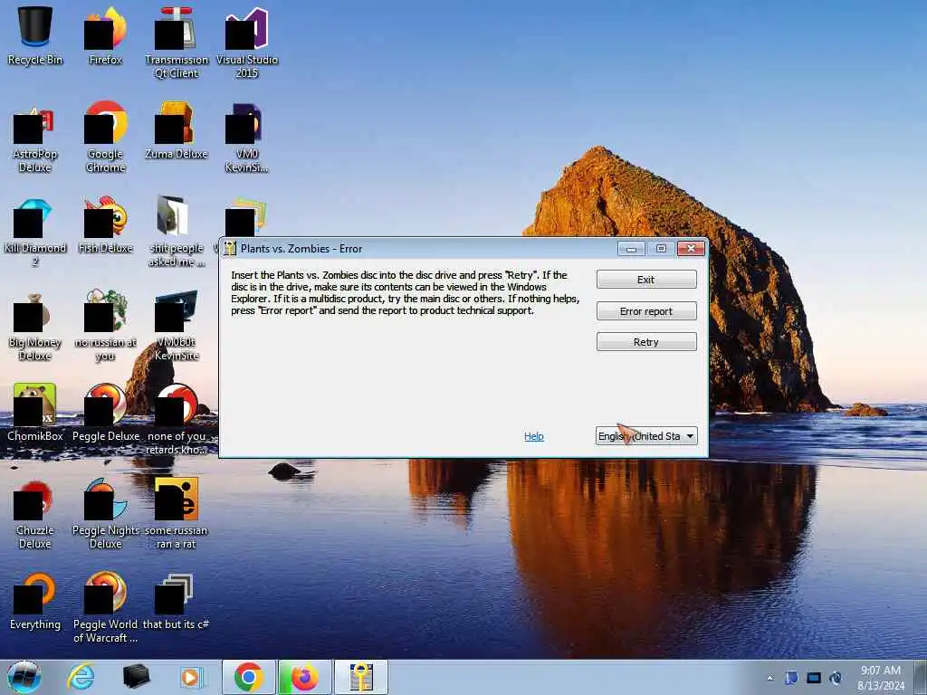Screen dimensions: 927x695
Task: Minimize the Plants vs. Zombies error dialog
Action: (x=631, y=249)
